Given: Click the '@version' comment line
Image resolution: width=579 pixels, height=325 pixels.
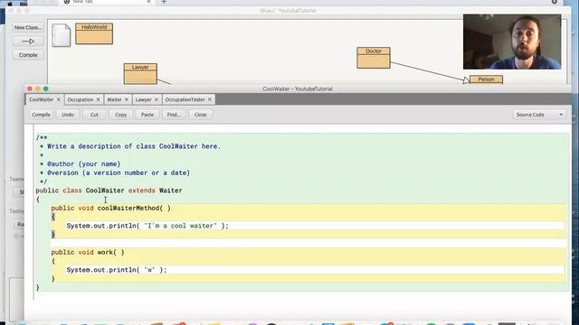Looking at the screenshot, I should [119, 172].
